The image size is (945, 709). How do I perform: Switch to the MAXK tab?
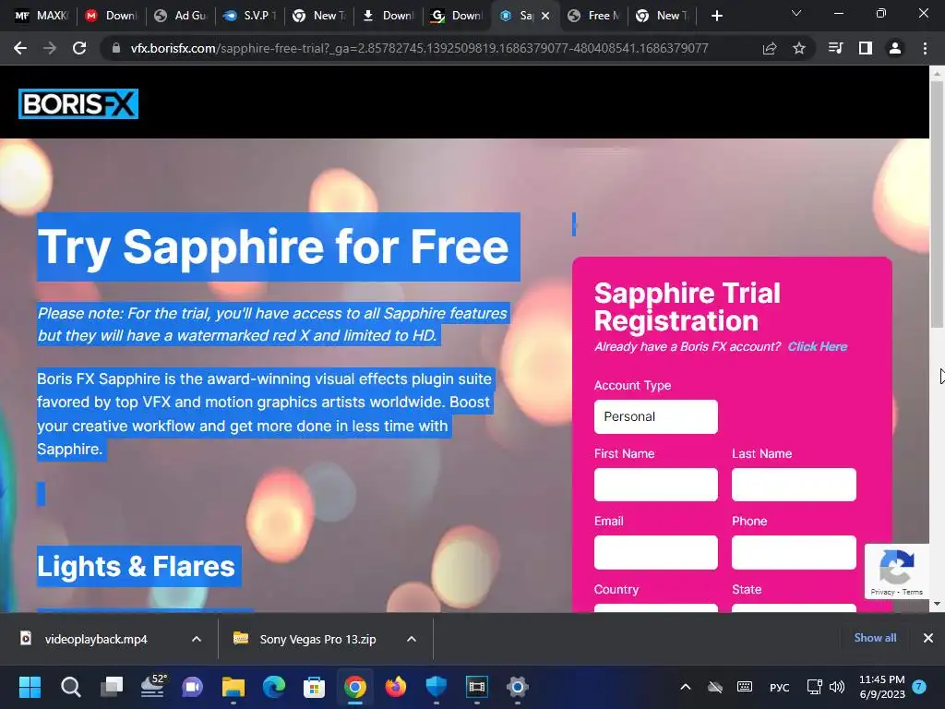click(x=41, y=16)
